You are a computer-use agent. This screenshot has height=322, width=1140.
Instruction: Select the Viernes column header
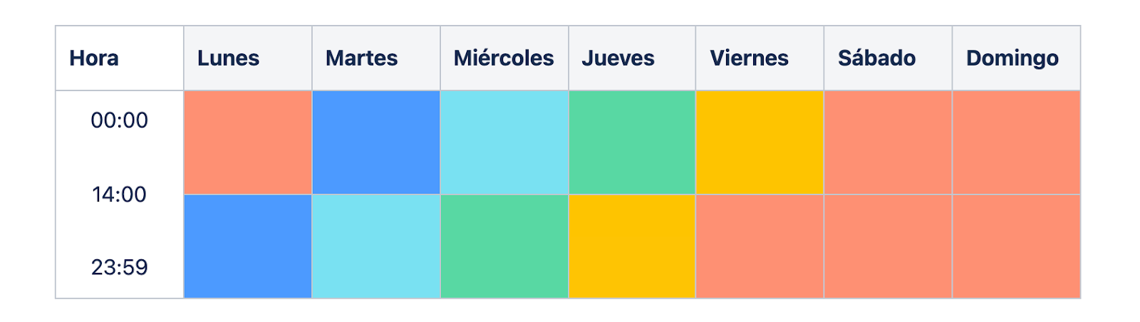760,58
